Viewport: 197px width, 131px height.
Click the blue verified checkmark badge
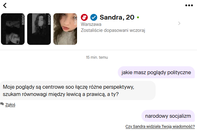pyautogui.click(x=94, y=17)
